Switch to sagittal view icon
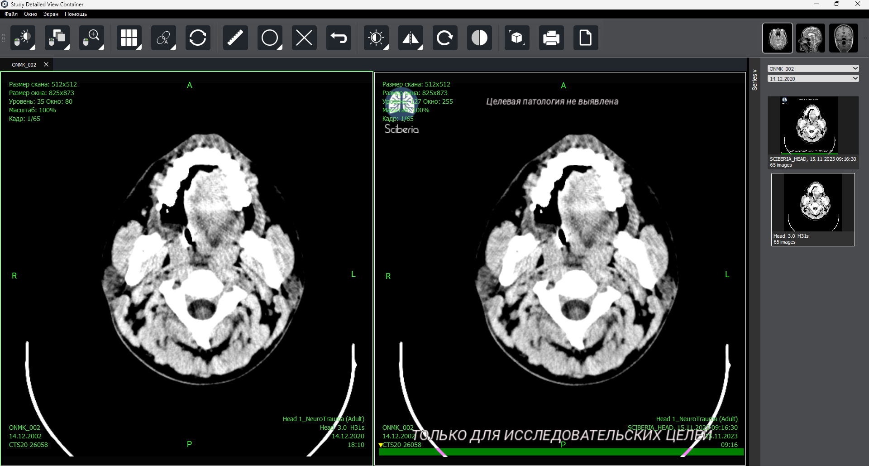869x466 pixels. pos(811,38)
